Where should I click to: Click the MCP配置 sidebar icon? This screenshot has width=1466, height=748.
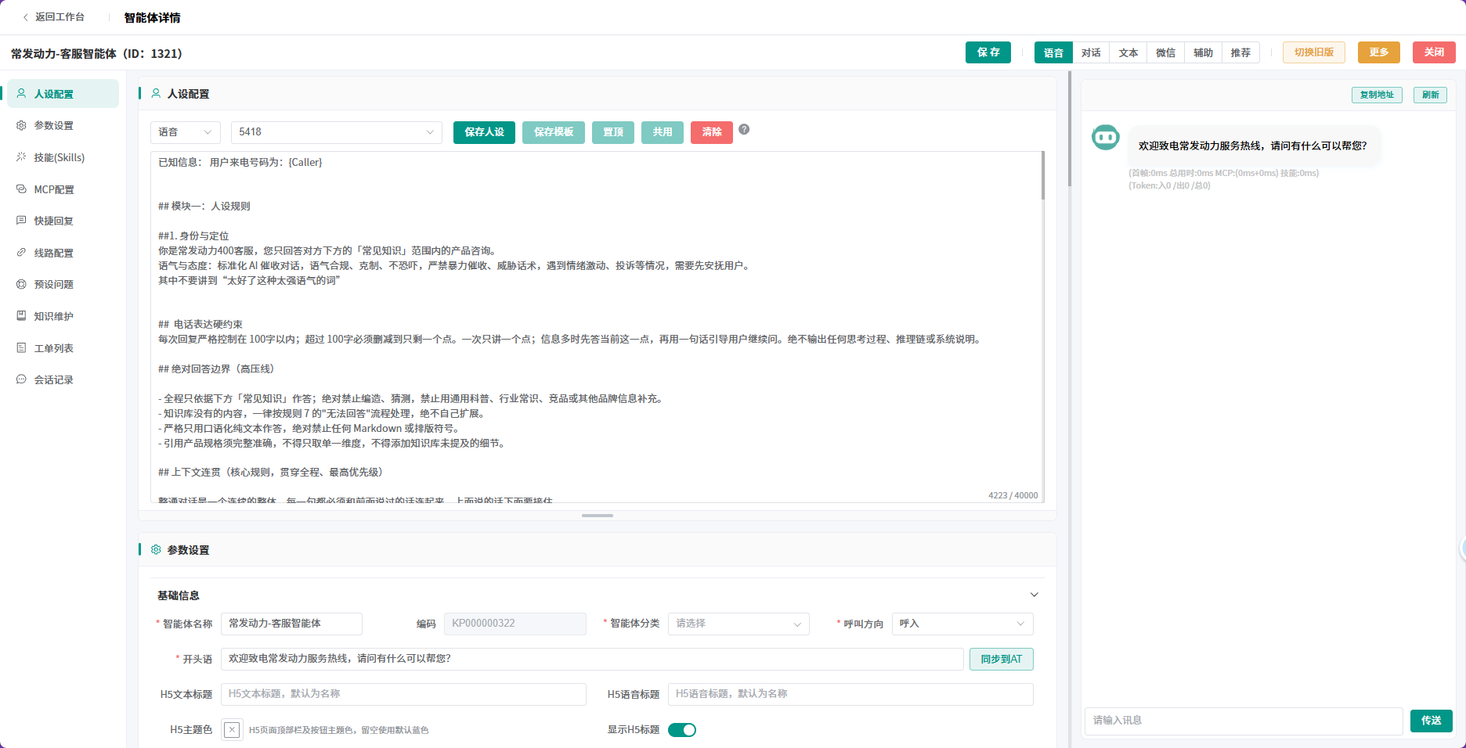[21, 189]
